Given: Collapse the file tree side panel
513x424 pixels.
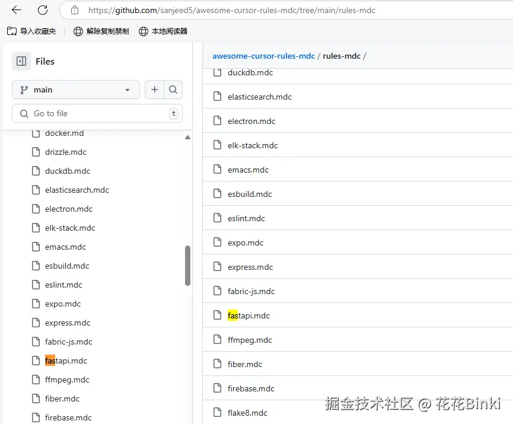Looking at the screenshot, I should (21, 61).
